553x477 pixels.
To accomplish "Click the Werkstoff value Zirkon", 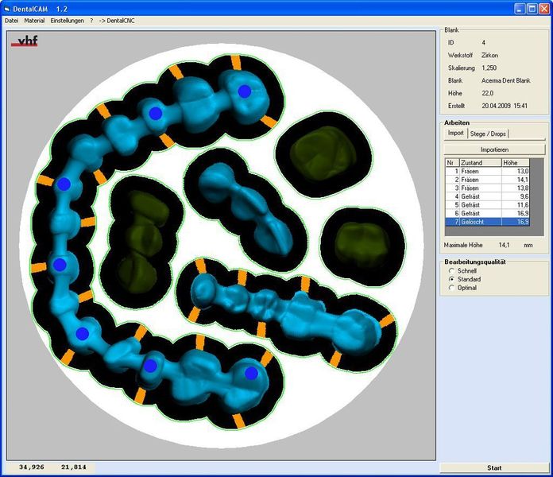I will [489, 56].
